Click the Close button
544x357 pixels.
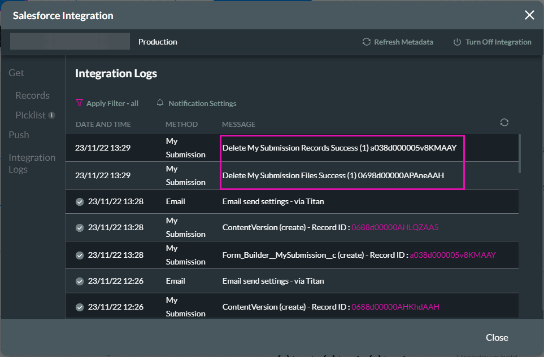[x=497, y=337]
